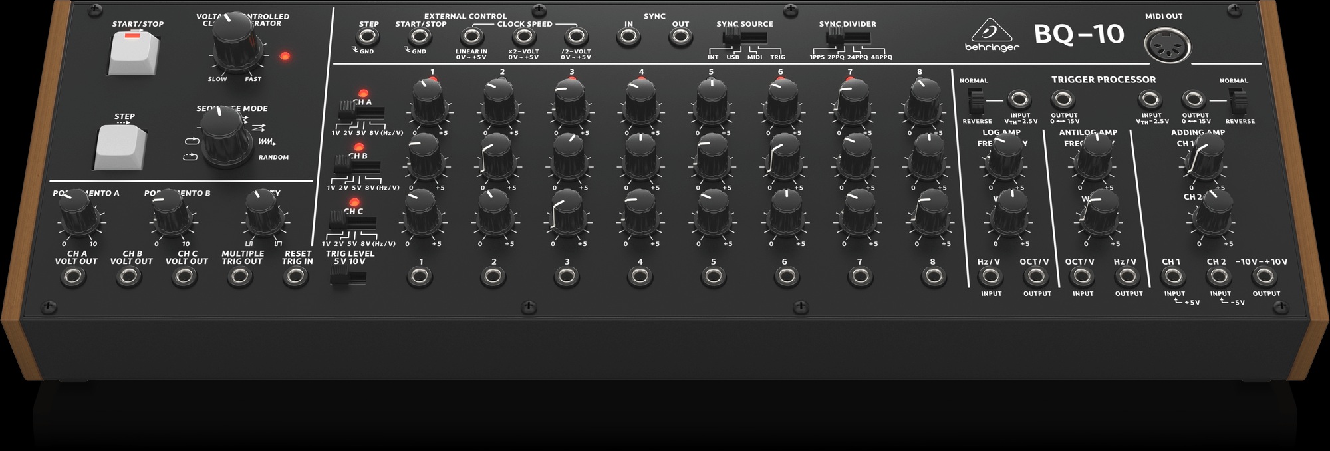Image resolution: width=1330 pixels, height=451 pixels.
Task: Plug into the CH B VOLT OUT jack
Action: pyautogui.click(x=129, y=277)
